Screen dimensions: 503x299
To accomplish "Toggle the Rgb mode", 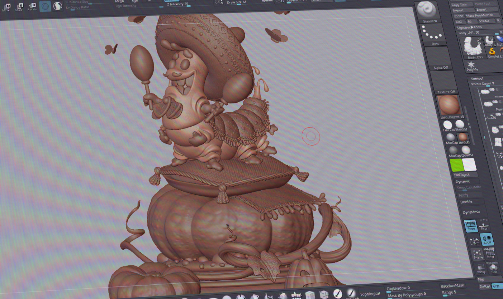I will (x=135, y=1).
